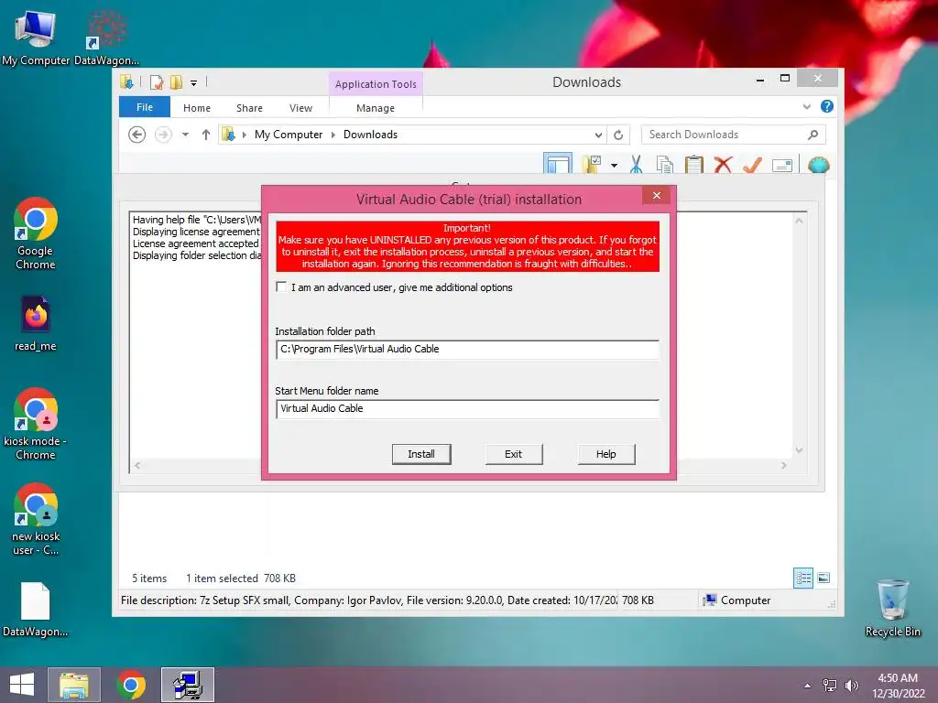Expand the ribbon with the chevron
This screenshot has width=938, height=703.
(806, 106)
